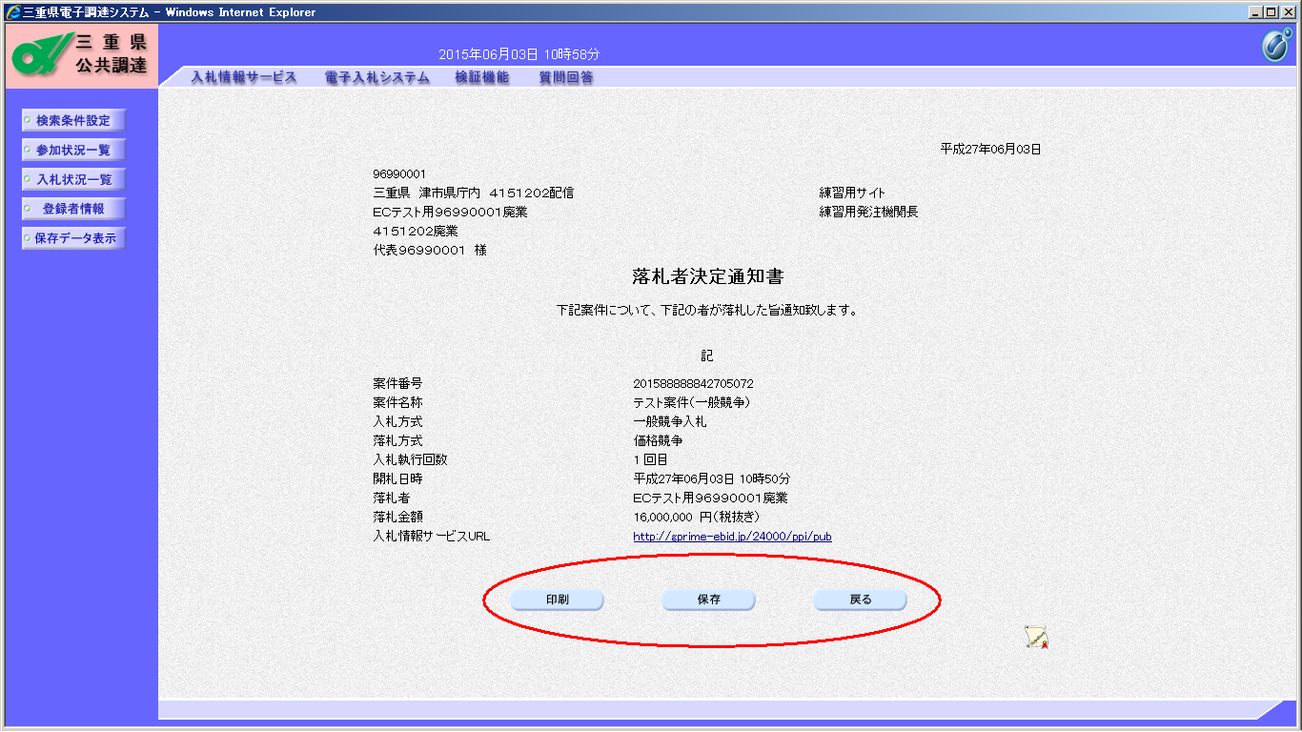Go to the 質問回答 menu
This screenshot has width=1302, height=732.
(x=565, y=78)
